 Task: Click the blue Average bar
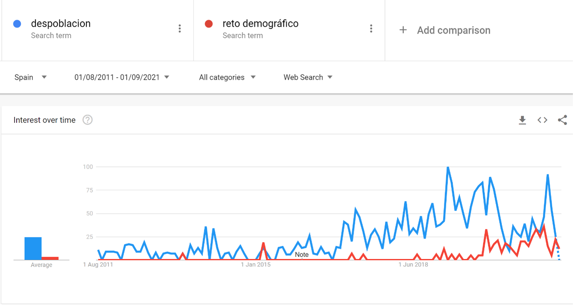(33, 248)
